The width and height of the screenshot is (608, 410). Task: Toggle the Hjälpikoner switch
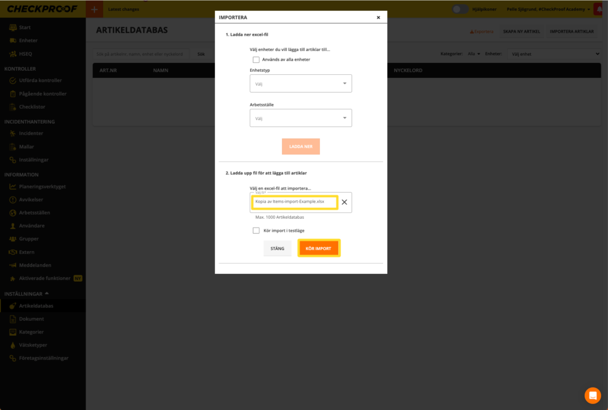(x=460, y=9)
